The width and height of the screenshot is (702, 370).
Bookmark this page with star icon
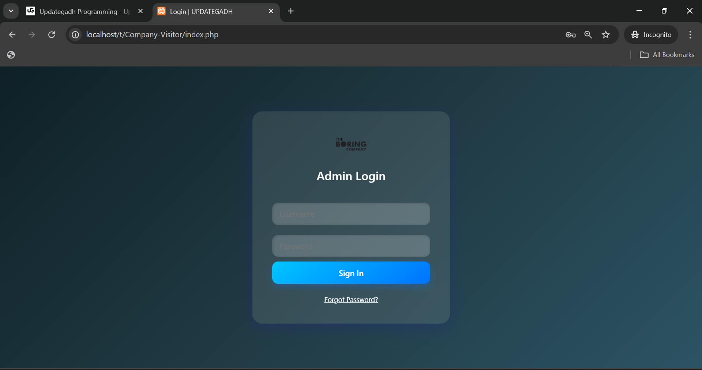[x=606, y=35]
